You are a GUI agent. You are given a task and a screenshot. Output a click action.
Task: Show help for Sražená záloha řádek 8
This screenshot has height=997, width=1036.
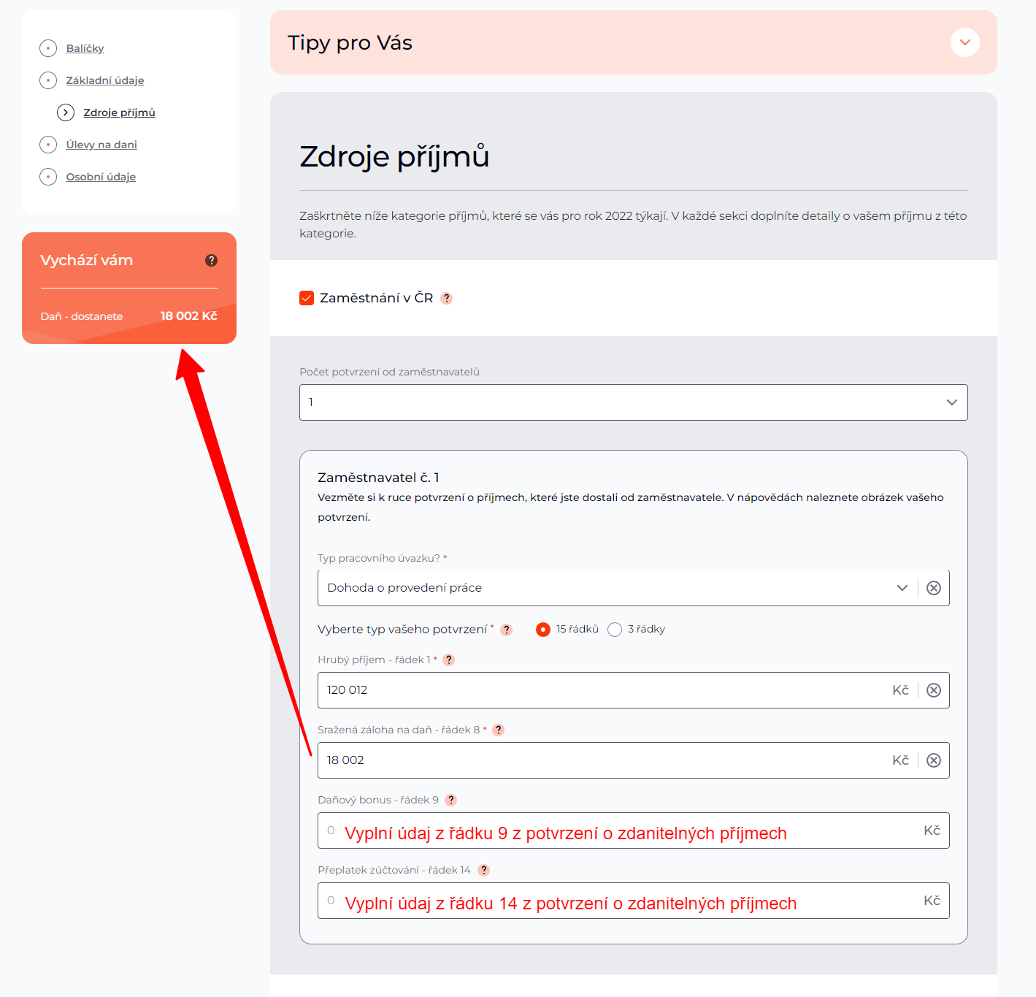point(499,730)
